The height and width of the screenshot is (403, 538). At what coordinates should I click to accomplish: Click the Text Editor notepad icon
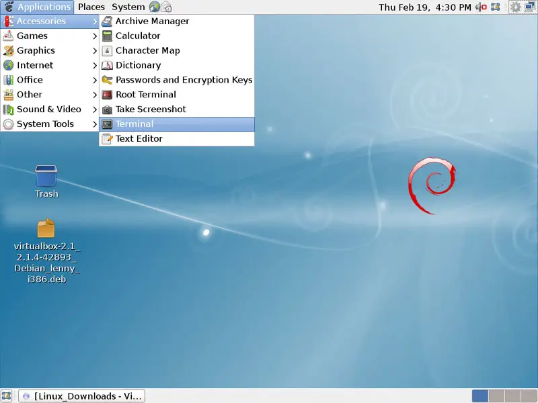click(107, 139)
